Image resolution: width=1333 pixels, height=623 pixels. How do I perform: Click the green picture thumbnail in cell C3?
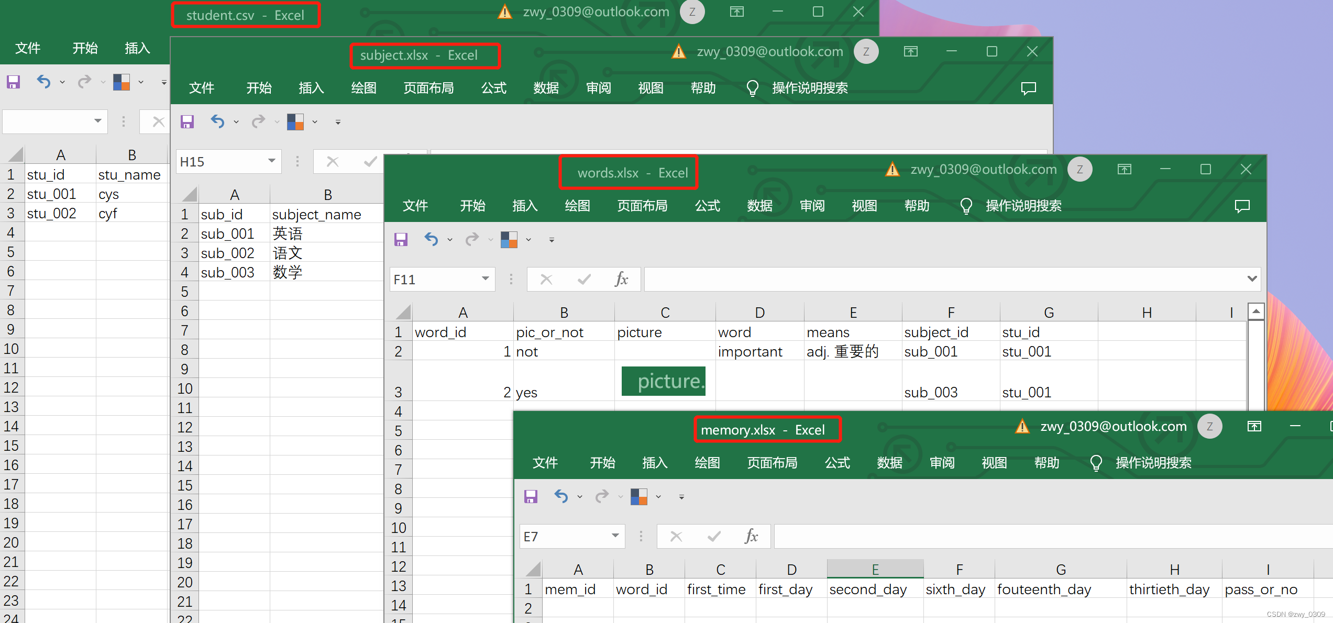pyautogui.click(x=663, y=381)
